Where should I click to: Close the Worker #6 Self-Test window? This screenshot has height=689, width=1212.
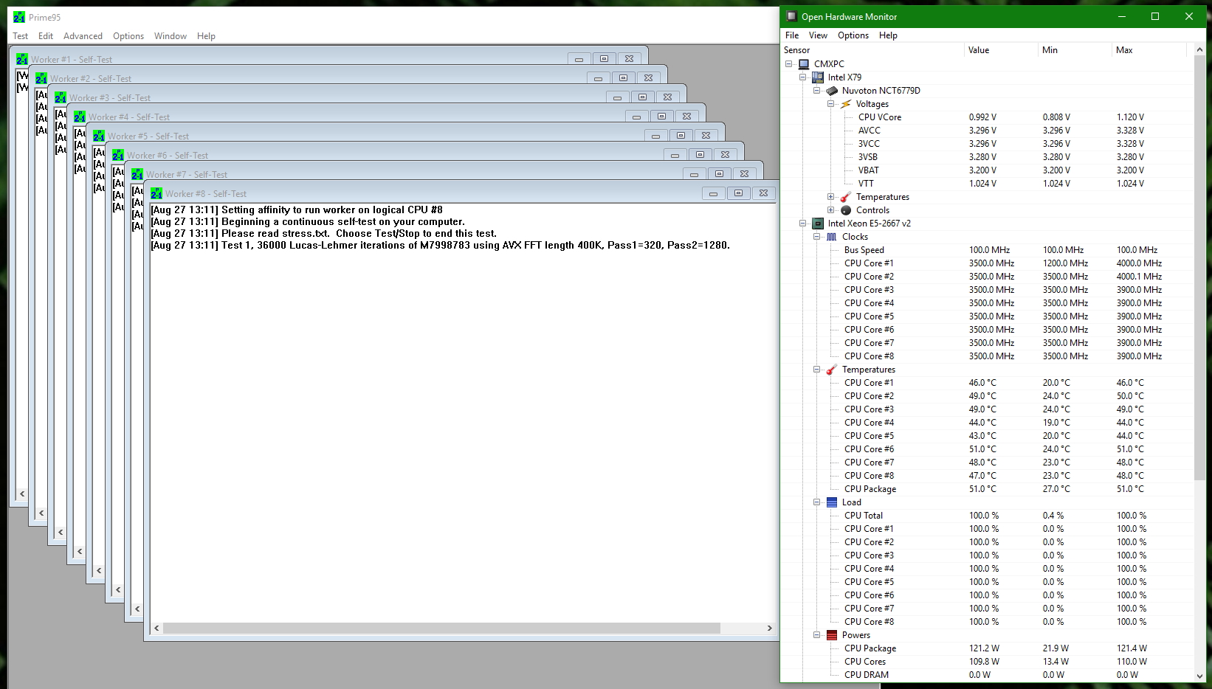pos(725,155)
